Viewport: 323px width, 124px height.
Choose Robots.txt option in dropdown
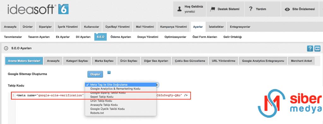(121, 113)
